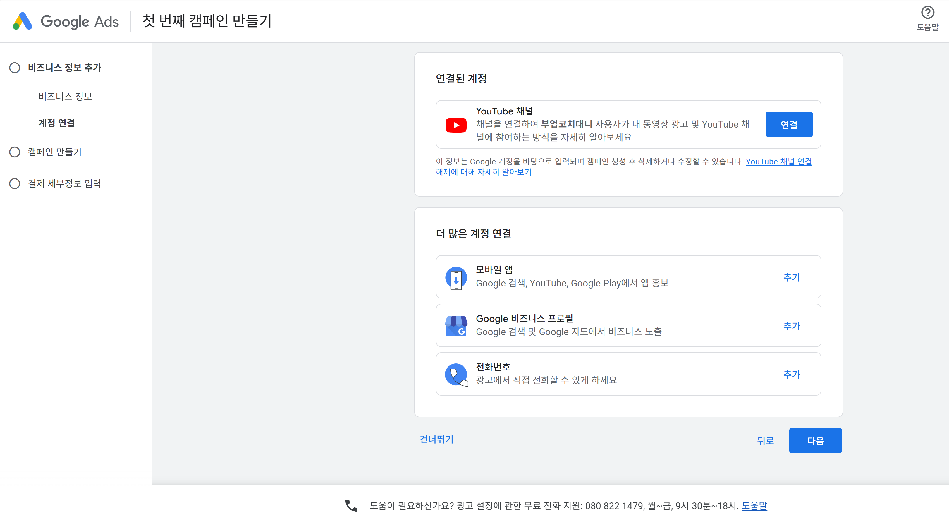Screen dimensions: 949x527
Task: Click the Google 비즈니스 프로필 storefront icon
Action: point(456,326)
